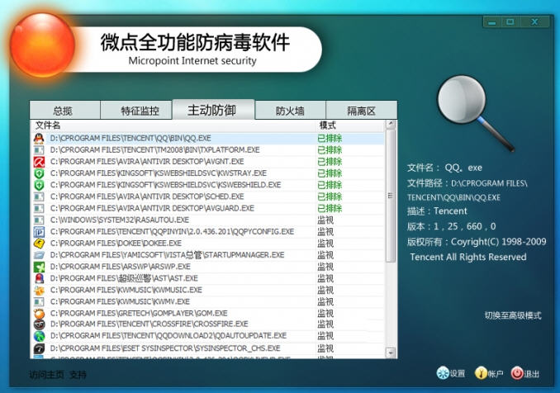Minimize the Micropoint window

492,22
